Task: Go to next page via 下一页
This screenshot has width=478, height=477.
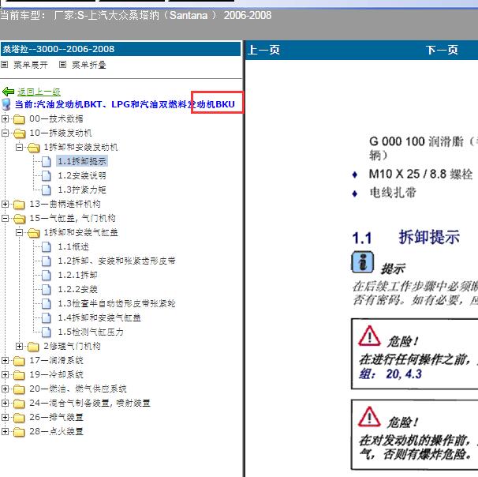Action: pyautogui.click(x=442, y=50)
